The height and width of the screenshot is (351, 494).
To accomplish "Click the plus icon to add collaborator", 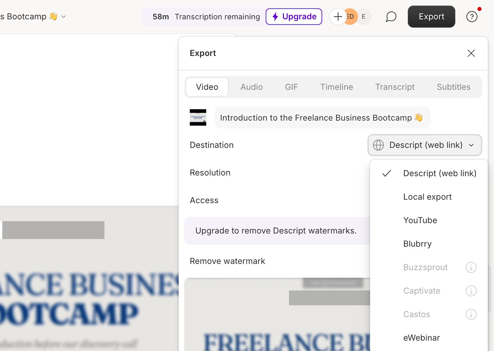I will (338, 17).
